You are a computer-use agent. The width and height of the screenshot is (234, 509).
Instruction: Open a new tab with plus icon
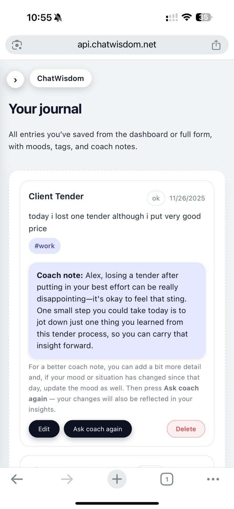tap(117, 479)
